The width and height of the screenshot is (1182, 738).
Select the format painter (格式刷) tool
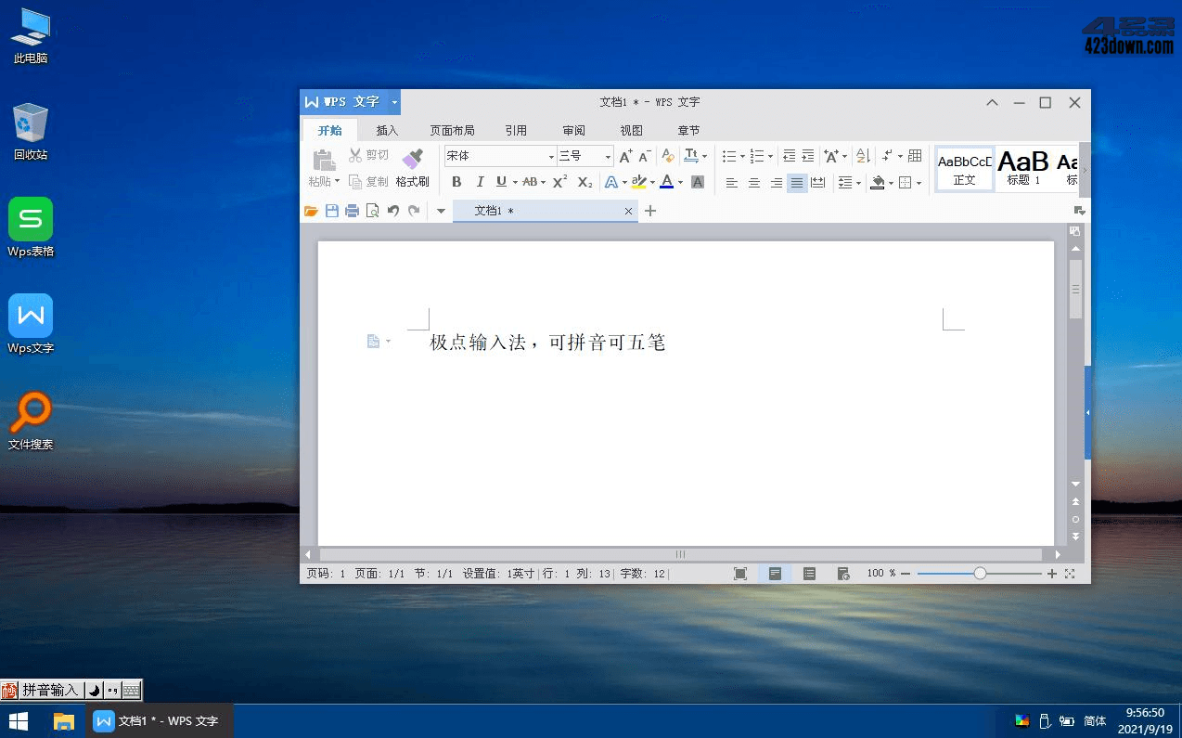tap(413, 168)
